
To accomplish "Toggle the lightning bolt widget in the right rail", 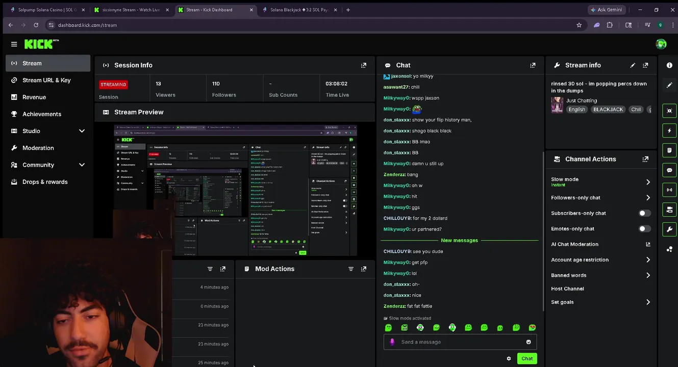I will pyautogui.click(x=669, y=130).
